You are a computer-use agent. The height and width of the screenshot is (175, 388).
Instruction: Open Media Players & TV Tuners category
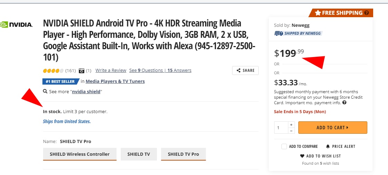(x=115, y=81)
